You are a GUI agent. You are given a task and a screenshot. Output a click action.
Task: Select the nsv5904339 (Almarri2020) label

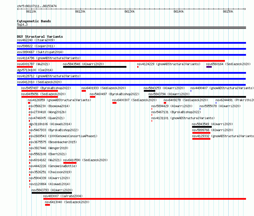point(49,178)
